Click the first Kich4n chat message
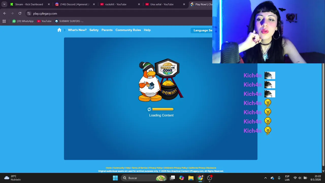The height and width of the screenshot is (183, 325). [x=259, y=75]
